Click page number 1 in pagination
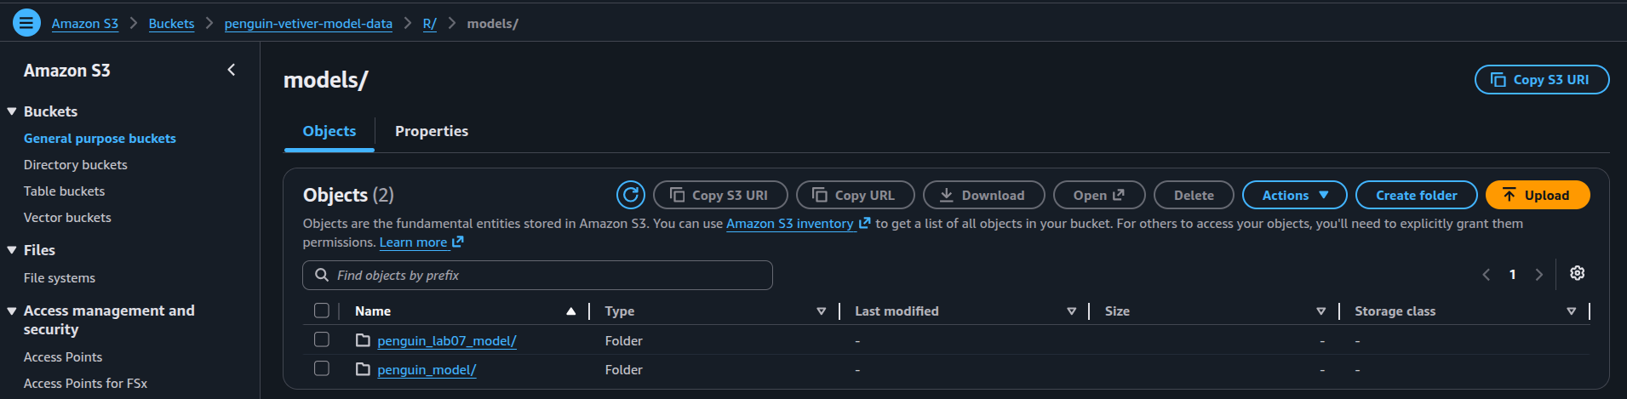 point(1512,274)
